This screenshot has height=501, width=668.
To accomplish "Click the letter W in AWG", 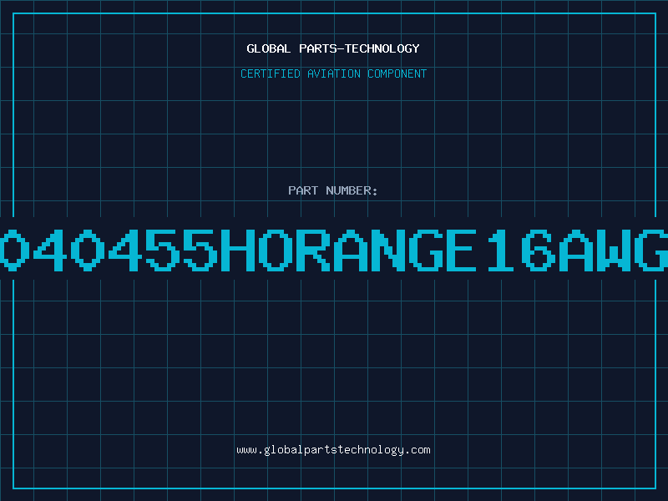I will [614, 250].
